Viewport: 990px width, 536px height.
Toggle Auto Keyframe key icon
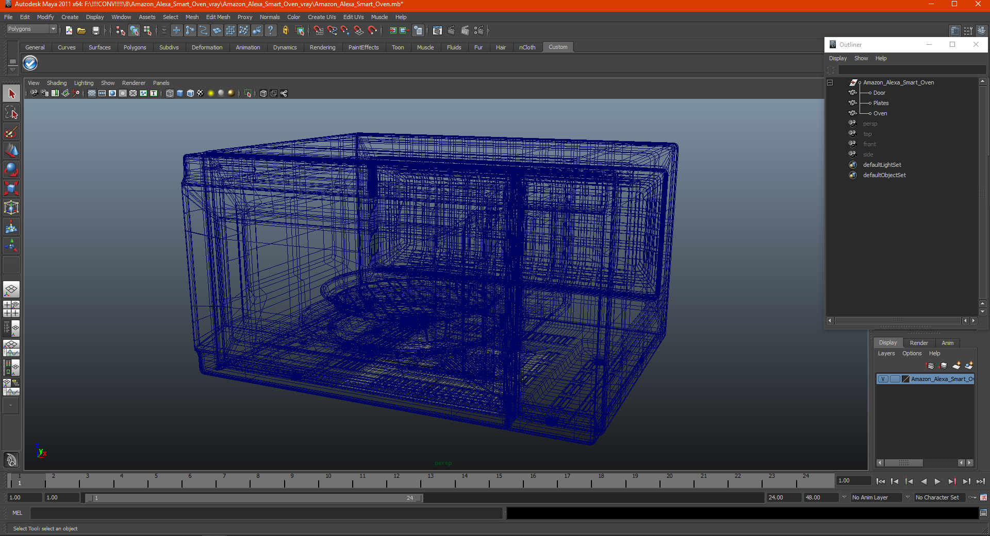point(972,497)
